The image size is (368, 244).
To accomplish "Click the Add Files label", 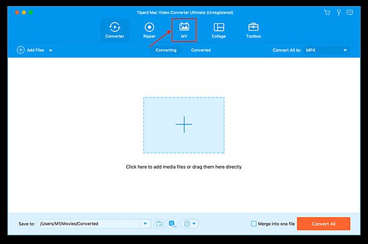I will point(36,50).
